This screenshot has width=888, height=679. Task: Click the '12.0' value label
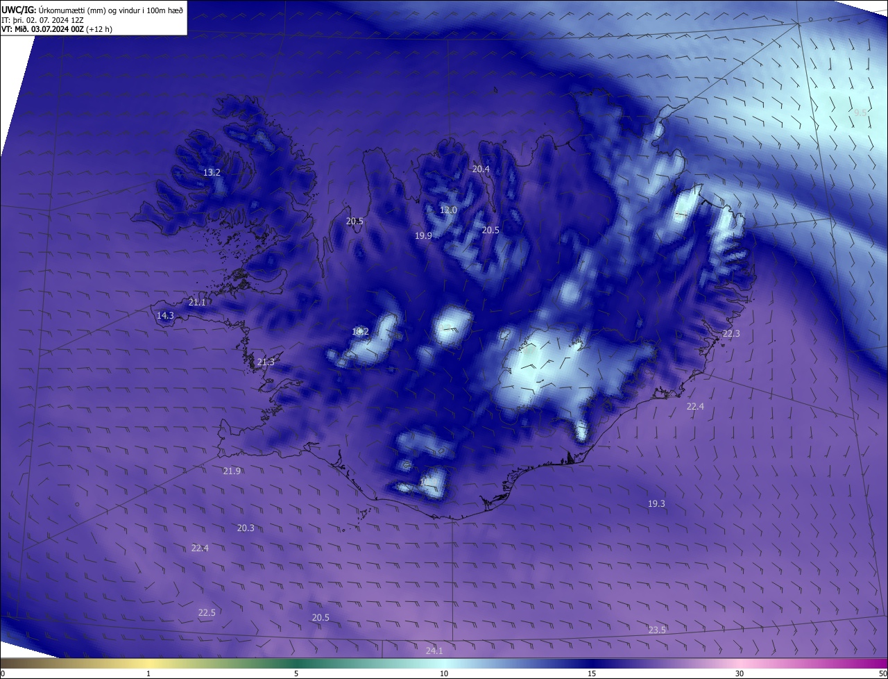448,210
